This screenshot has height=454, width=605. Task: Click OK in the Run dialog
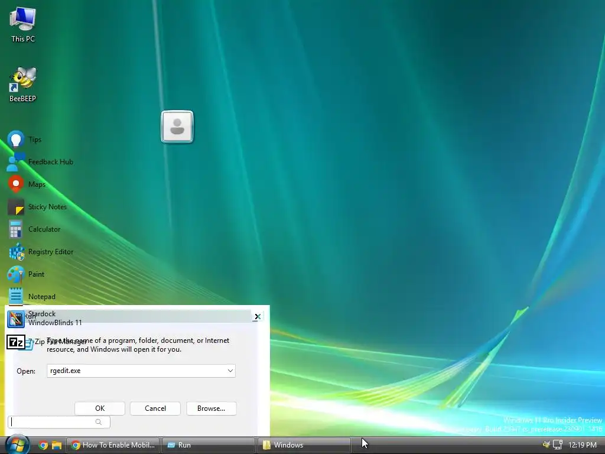pos(100,408)
